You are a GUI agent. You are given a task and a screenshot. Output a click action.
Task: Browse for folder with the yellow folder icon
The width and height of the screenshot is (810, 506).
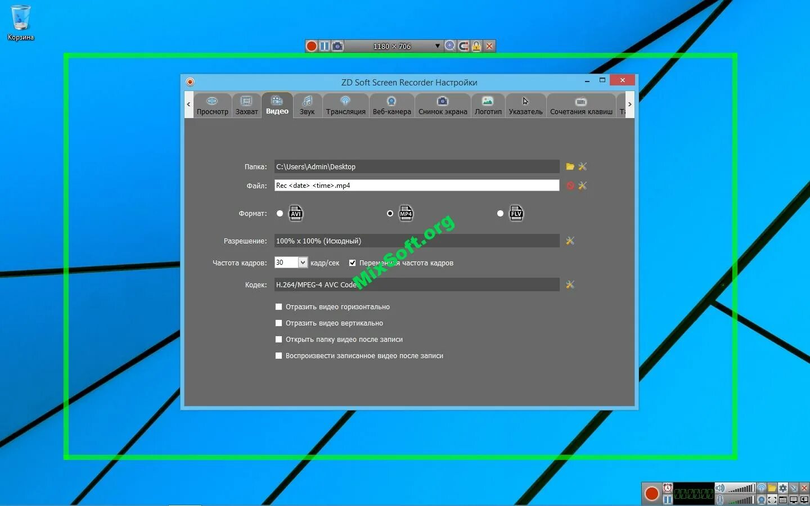point(570,166)
